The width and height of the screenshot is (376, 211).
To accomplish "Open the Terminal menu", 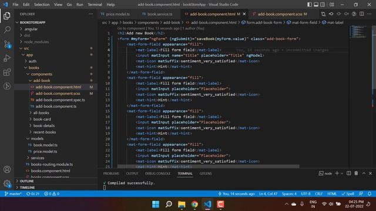I will [95, 5].
